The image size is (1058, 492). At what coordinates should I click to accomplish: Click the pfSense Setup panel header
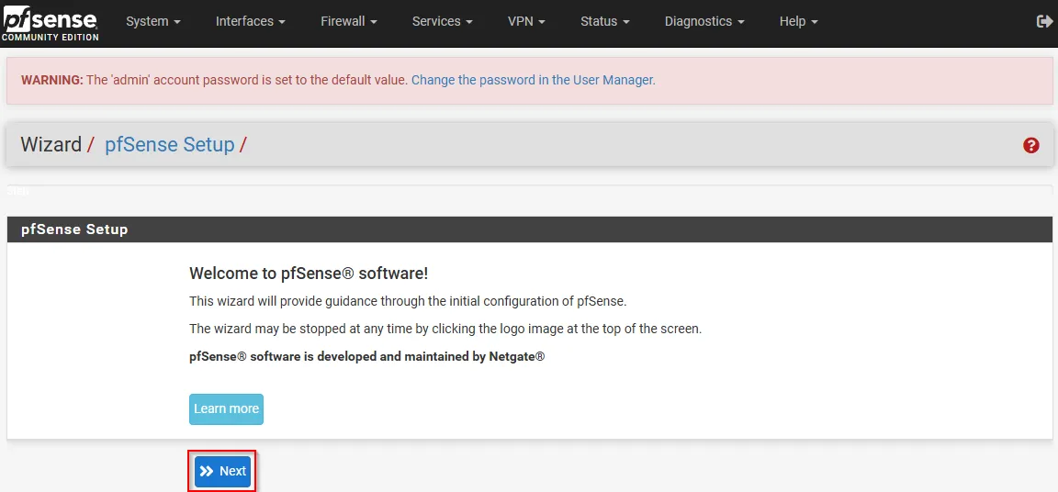pos(530,229)
